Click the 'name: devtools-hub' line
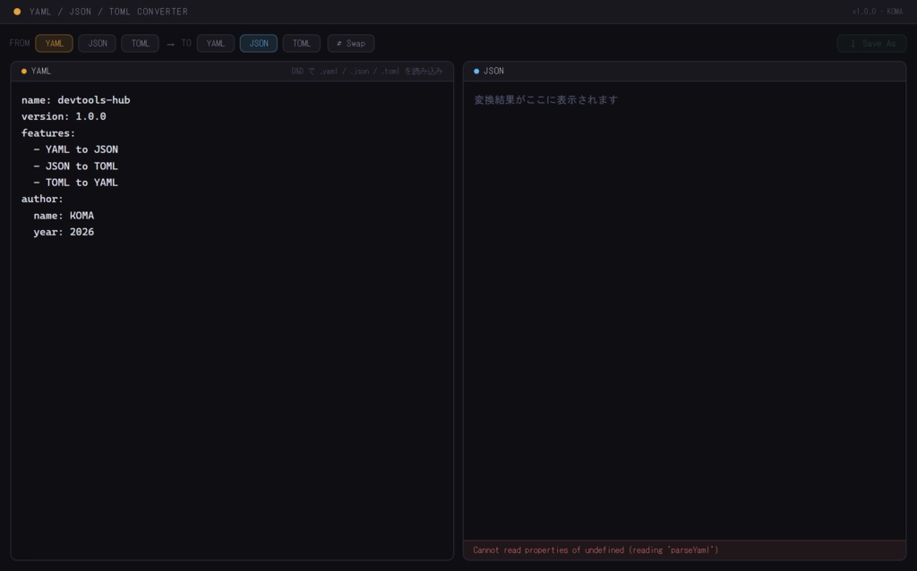 point(75,100)
